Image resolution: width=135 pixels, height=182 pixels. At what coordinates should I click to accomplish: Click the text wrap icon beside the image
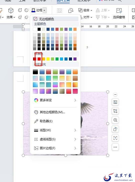[x=115, y=102]
